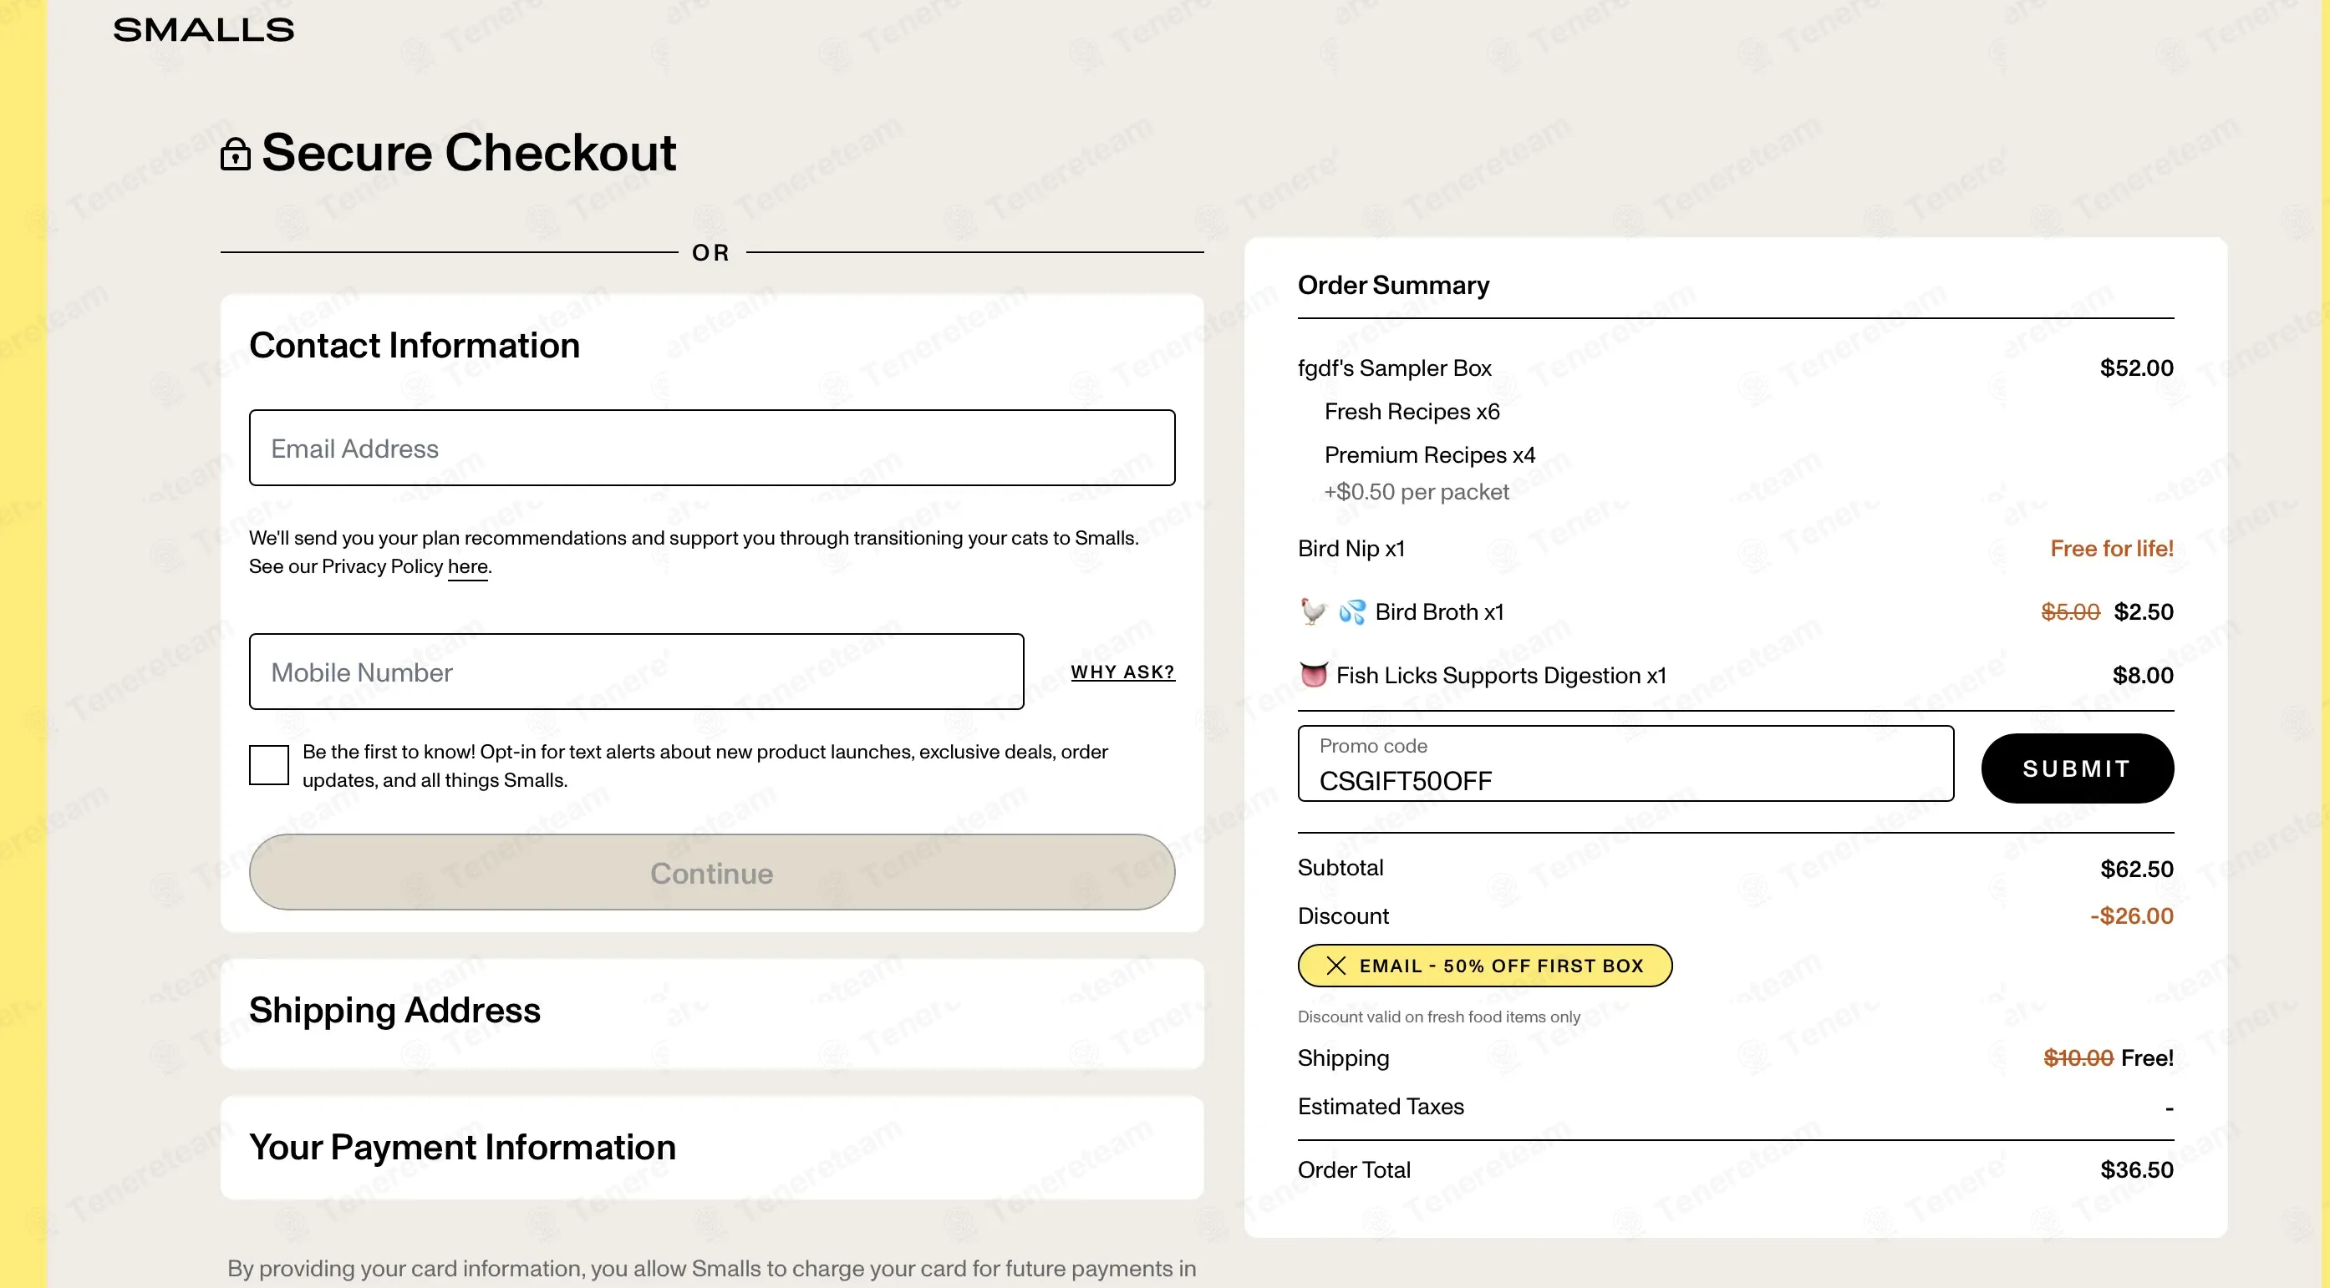The width and height of the screenshot is (2330, 1288).
Task: Click the crossed-out $10.00 shipping price
Action: (2078, 1057)
